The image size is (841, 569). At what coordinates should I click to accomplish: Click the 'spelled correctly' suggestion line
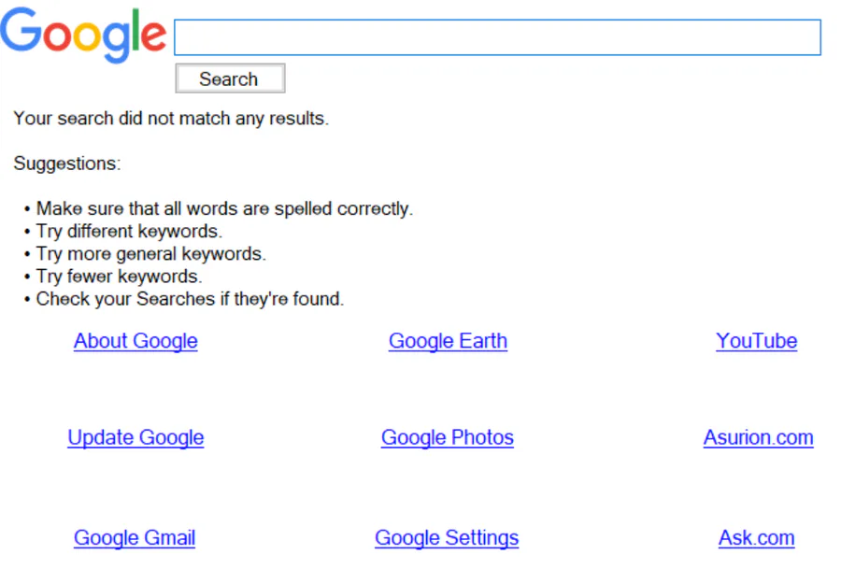pos(224,208)
